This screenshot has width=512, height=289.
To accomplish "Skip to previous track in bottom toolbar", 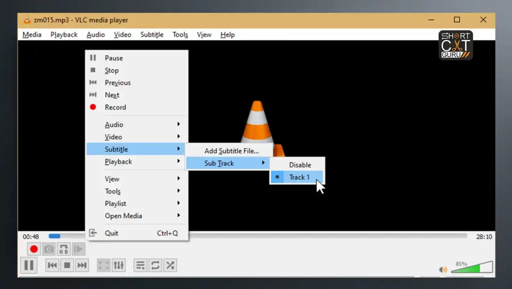I will [x=52, y=265].
